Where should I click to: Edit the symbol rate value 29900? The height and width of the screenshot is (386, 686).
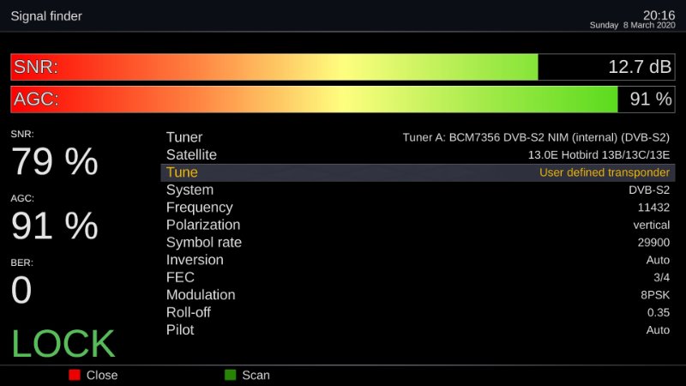coord(653,243)
